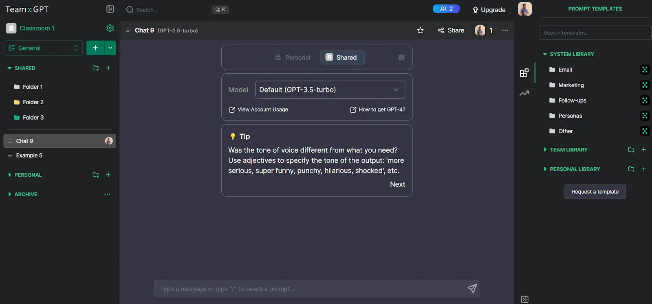
Task: Add template to PERSONAL LIBRARY
Action: 644,169
